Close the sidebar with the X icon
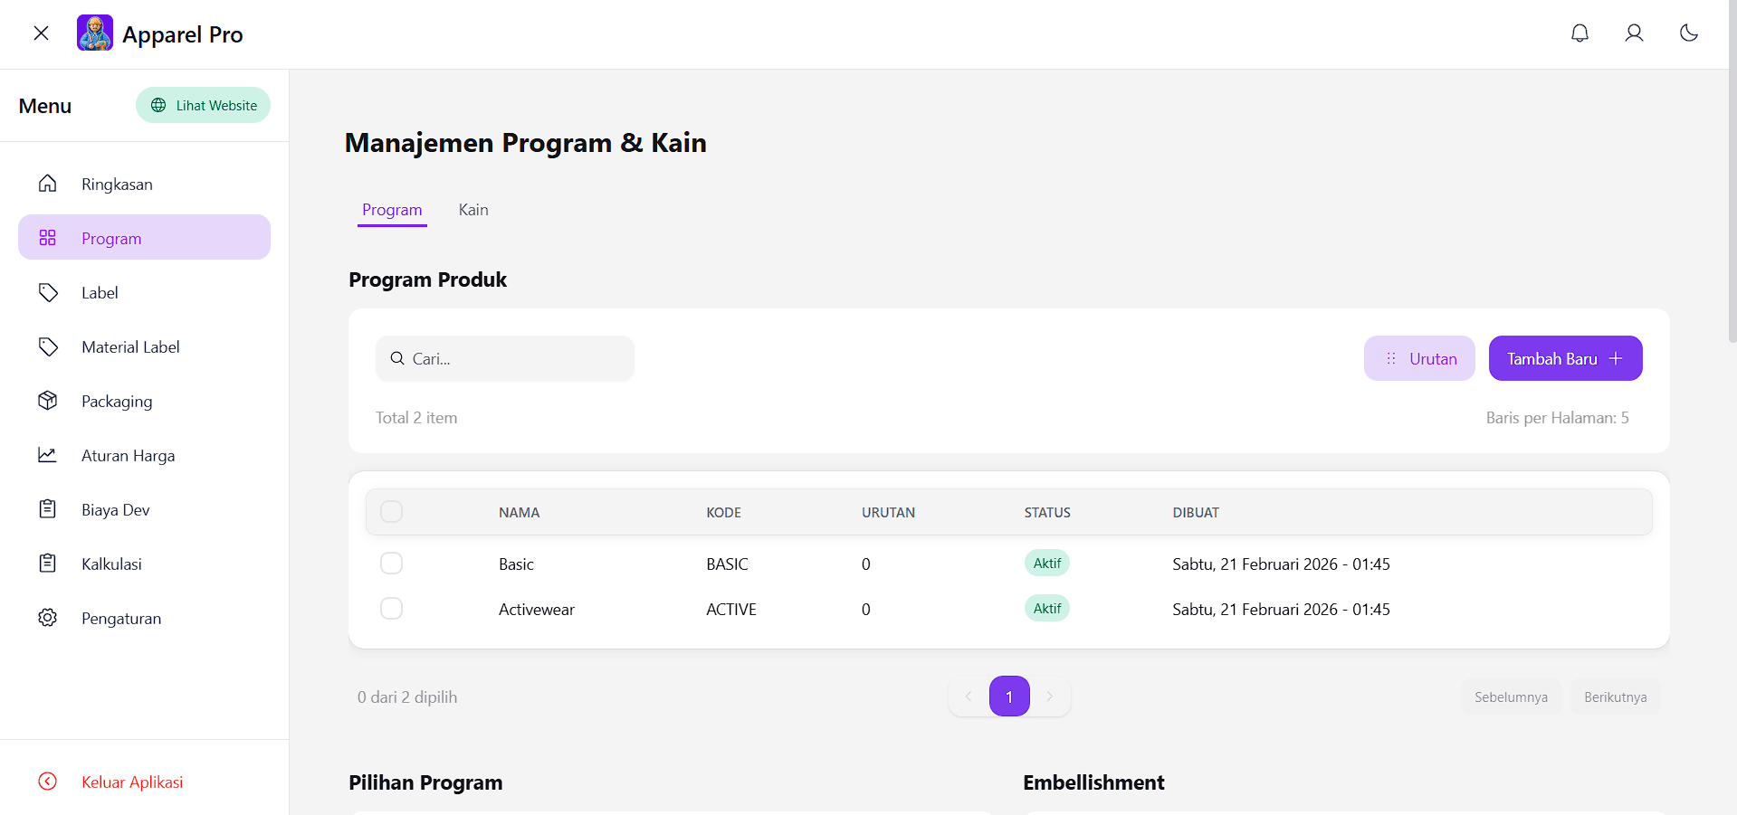 [x=41, y=33]
